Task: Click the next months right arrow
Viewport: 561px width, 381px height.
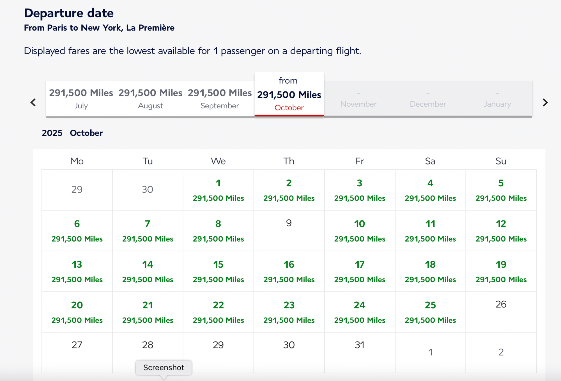Action: (x=545, y=103)
